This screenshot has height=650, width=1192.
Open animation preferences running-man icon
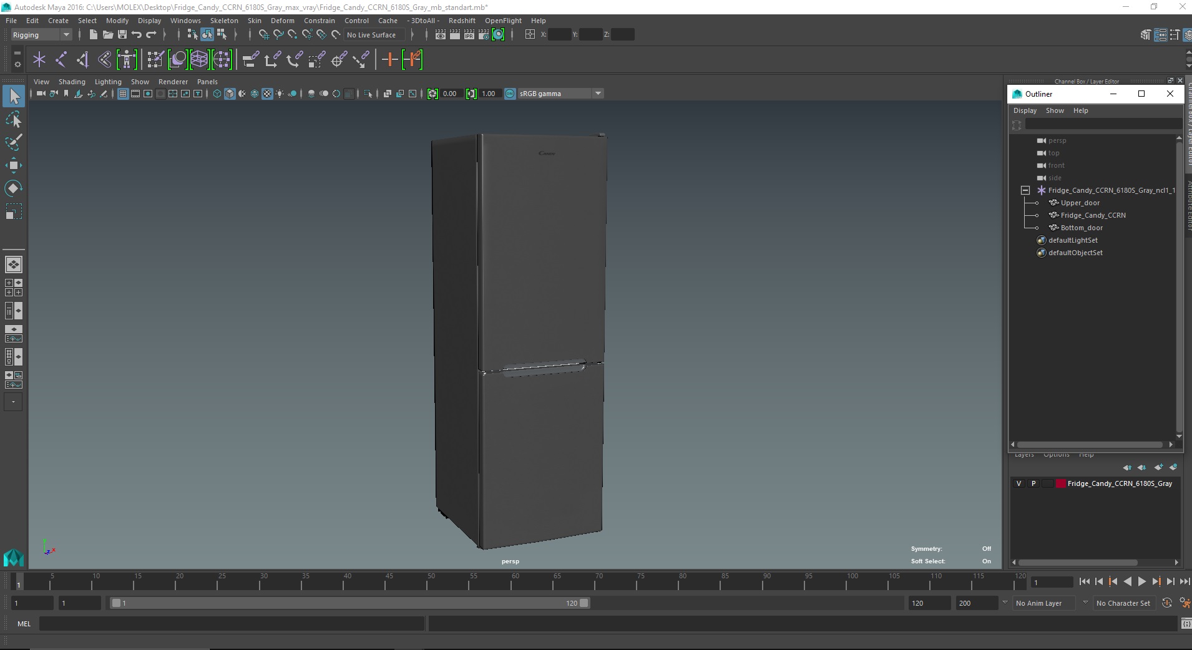tap(1185, 603)
